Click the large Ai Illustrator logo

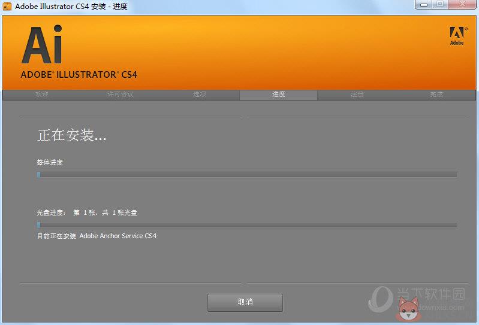42,44
